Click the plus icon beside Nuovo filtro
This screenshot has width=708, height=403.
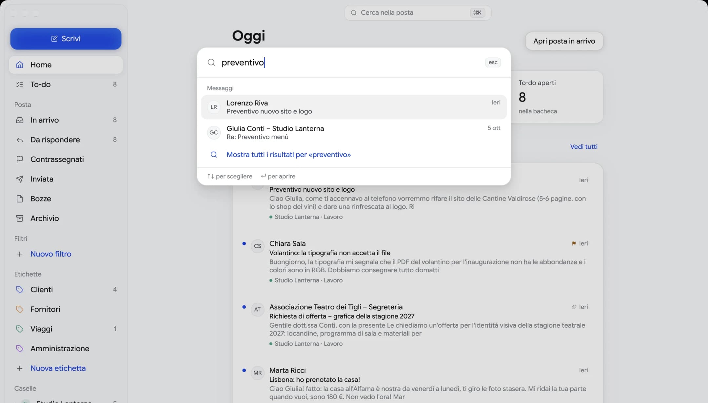point(20,254)
